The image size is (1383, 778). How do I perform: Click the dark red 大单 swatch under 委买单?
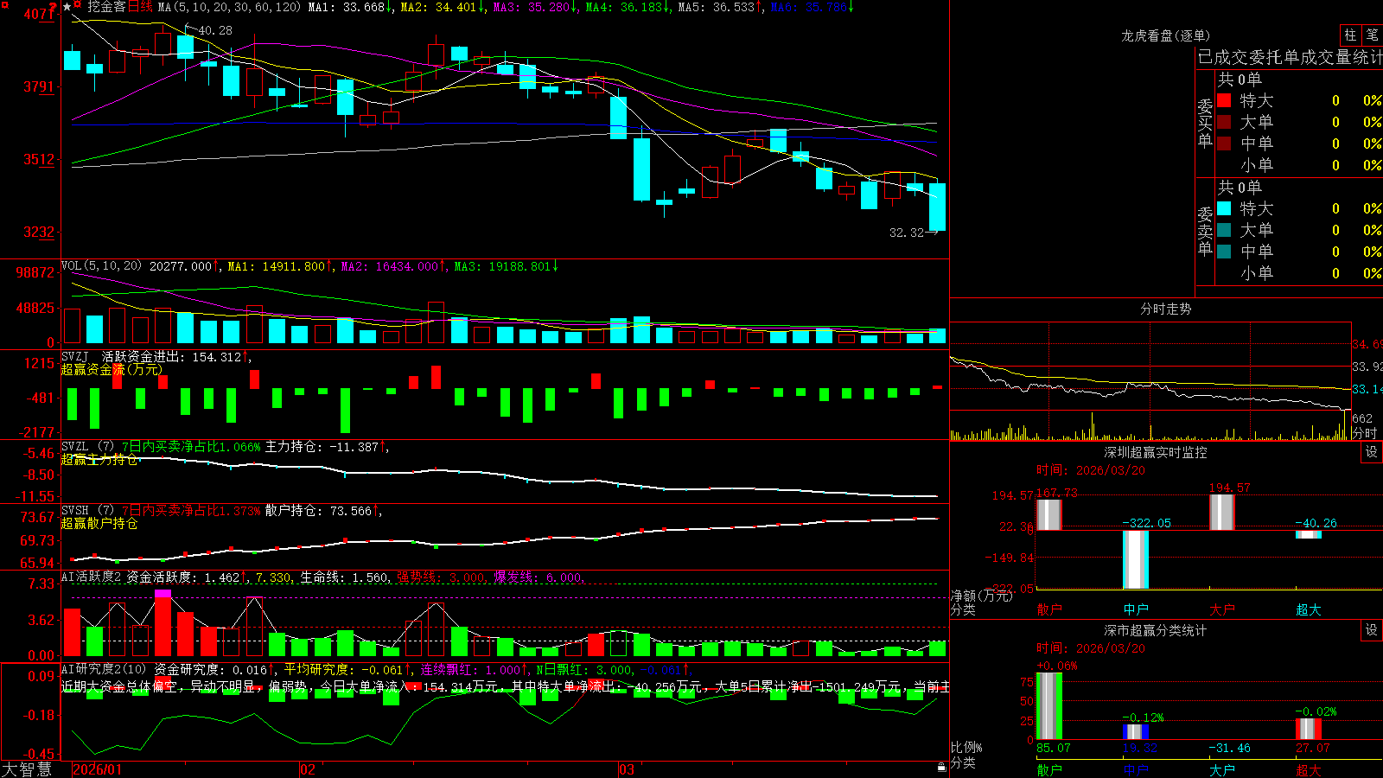[1224, 122]
